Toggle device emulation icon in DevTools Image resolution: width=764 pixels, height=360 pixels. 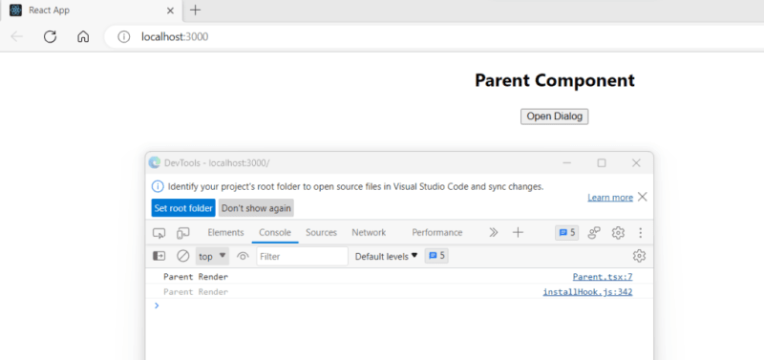pos(182,233)
